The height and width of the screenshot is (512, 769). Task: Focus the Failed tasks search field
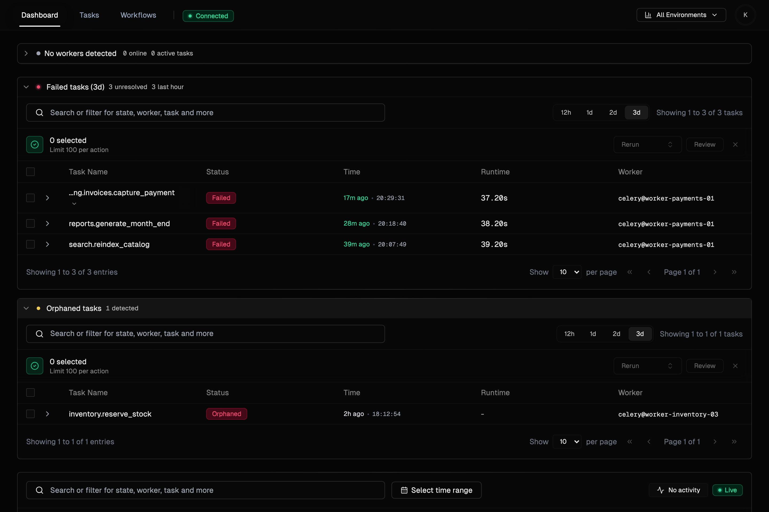coord(205,113)
